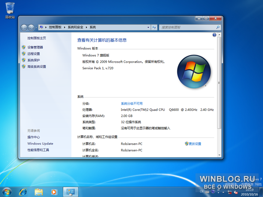Screen dimensions: 263x197
Task: Click the scrollbar up arrow
Action: [x=219, y=35]
